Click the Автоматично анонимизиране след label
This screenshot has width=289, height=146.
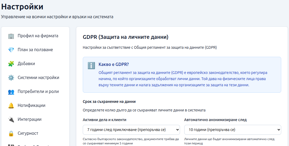tap(215, 120)
